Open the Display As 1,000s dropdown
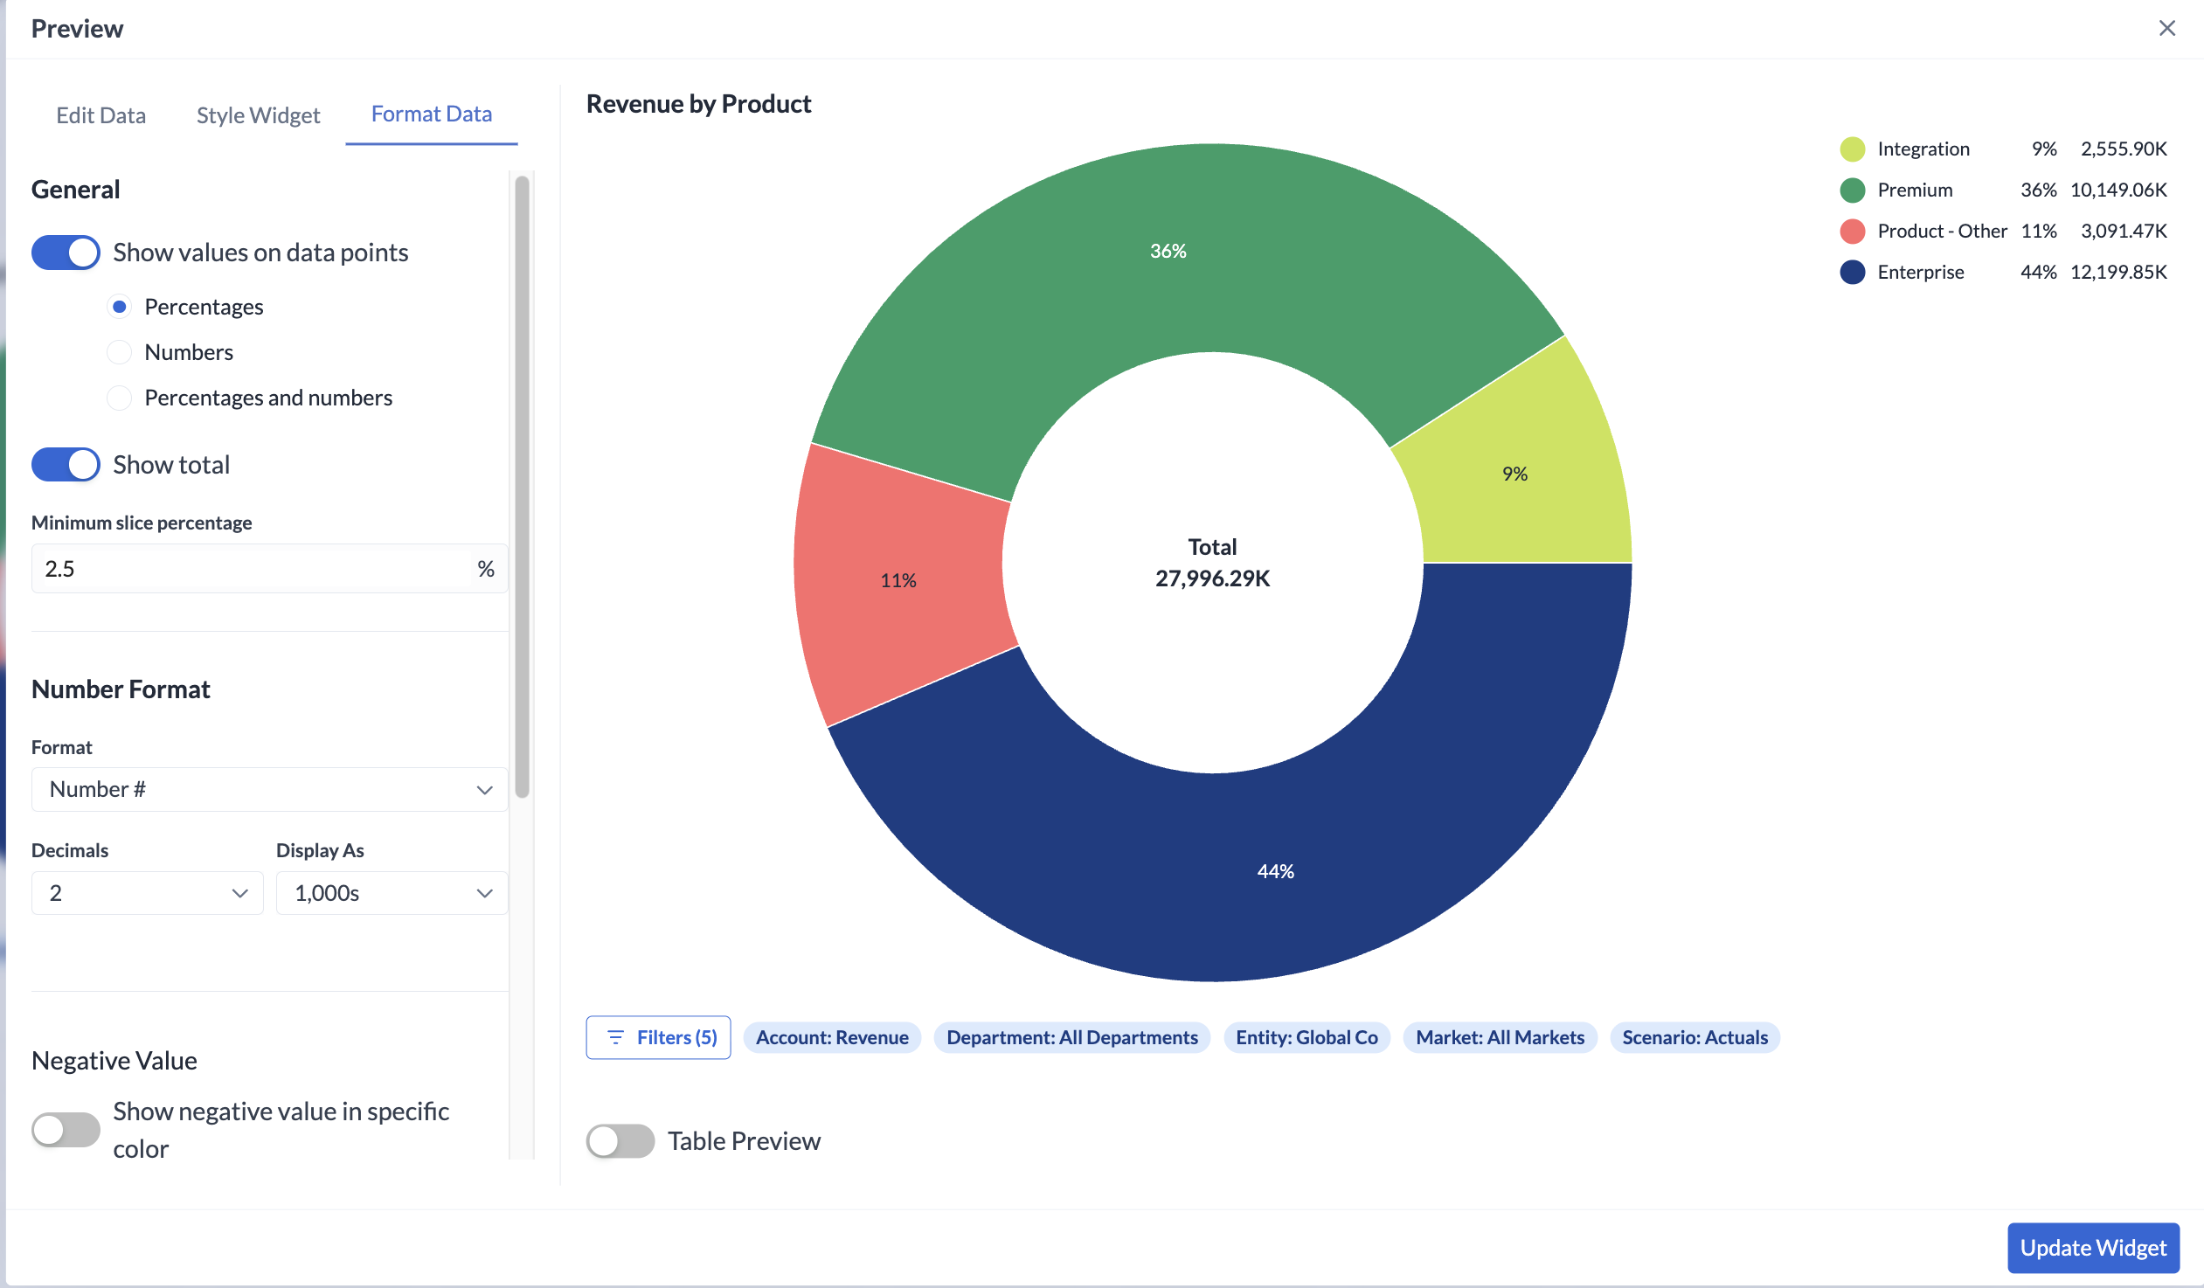Screen dimensions: 2204x1288 click(x=392, y=893)
